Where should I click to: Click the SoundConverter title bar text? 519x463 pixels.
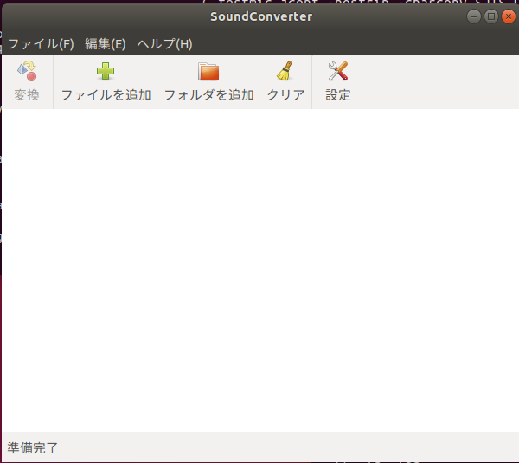click(x=261, y=16)
